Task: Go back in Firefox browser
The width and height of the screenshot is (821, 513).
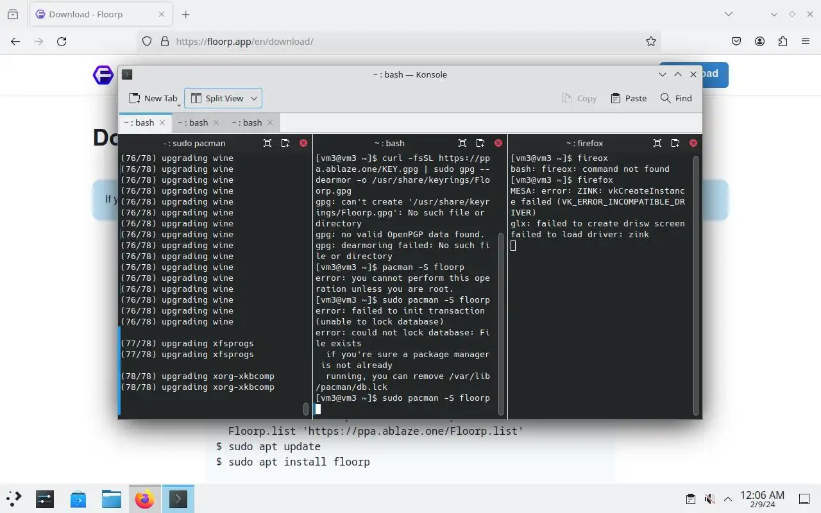Action: 15,41
